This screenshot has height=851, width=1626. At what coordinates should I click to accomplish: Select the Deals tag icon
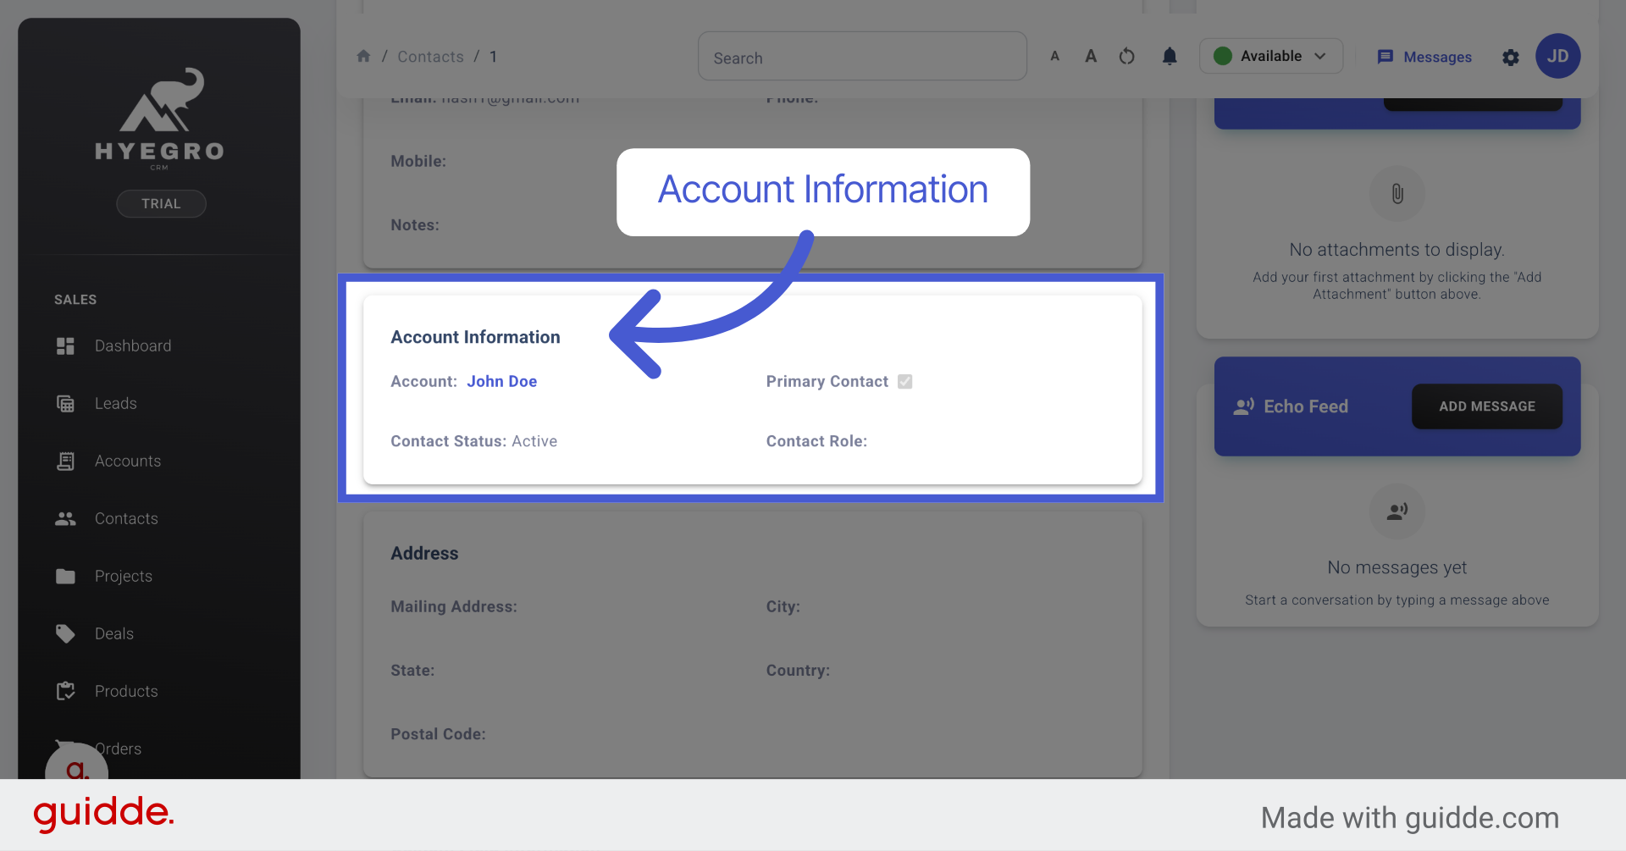(65, 633)
